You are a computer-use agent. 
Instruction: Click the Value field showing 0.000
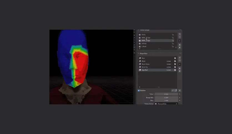click(x=166, y=94)
